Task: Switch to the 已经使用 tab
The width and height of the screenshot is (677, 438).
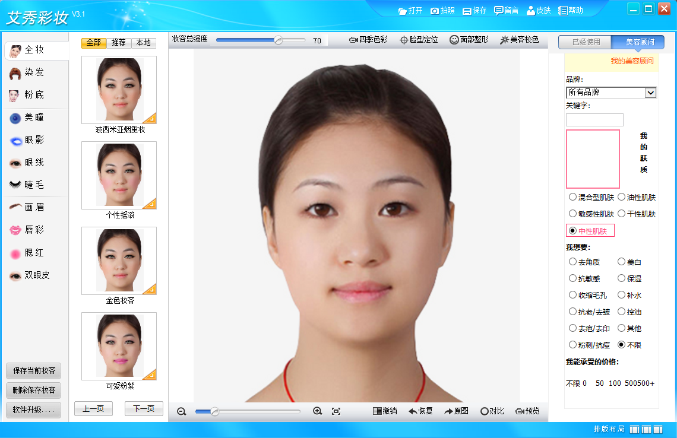Action: click(x=586, y=42)
